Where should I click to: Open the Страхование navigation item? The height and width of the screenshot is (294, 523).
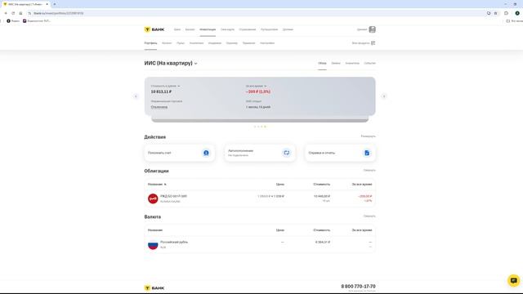(x=248, y=29)
